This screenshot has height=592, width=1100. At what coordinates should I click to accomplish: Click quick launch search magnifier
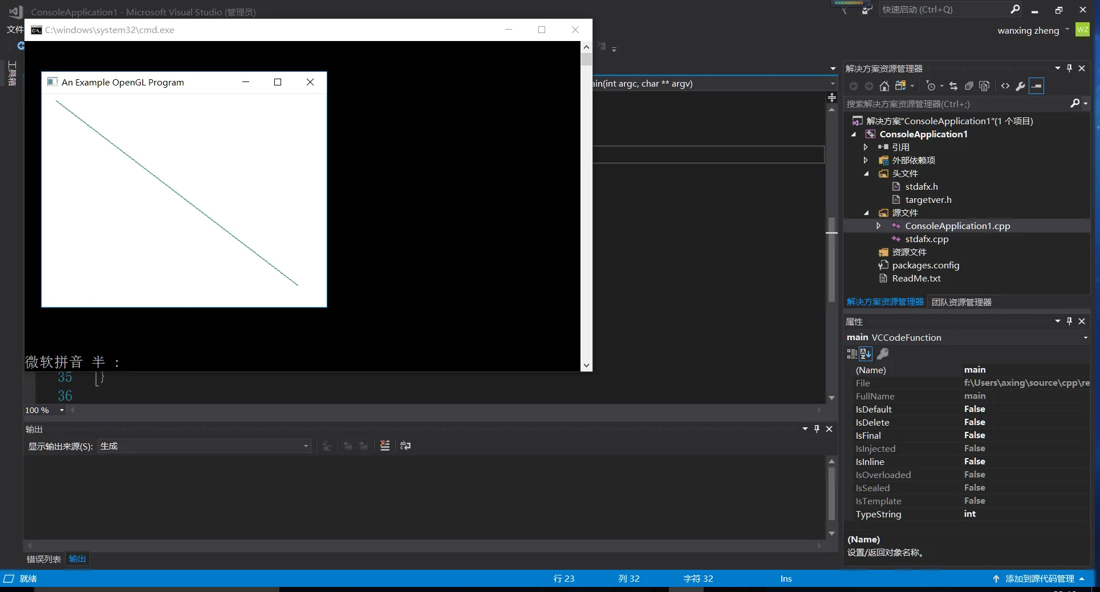tap(1015, 9)
